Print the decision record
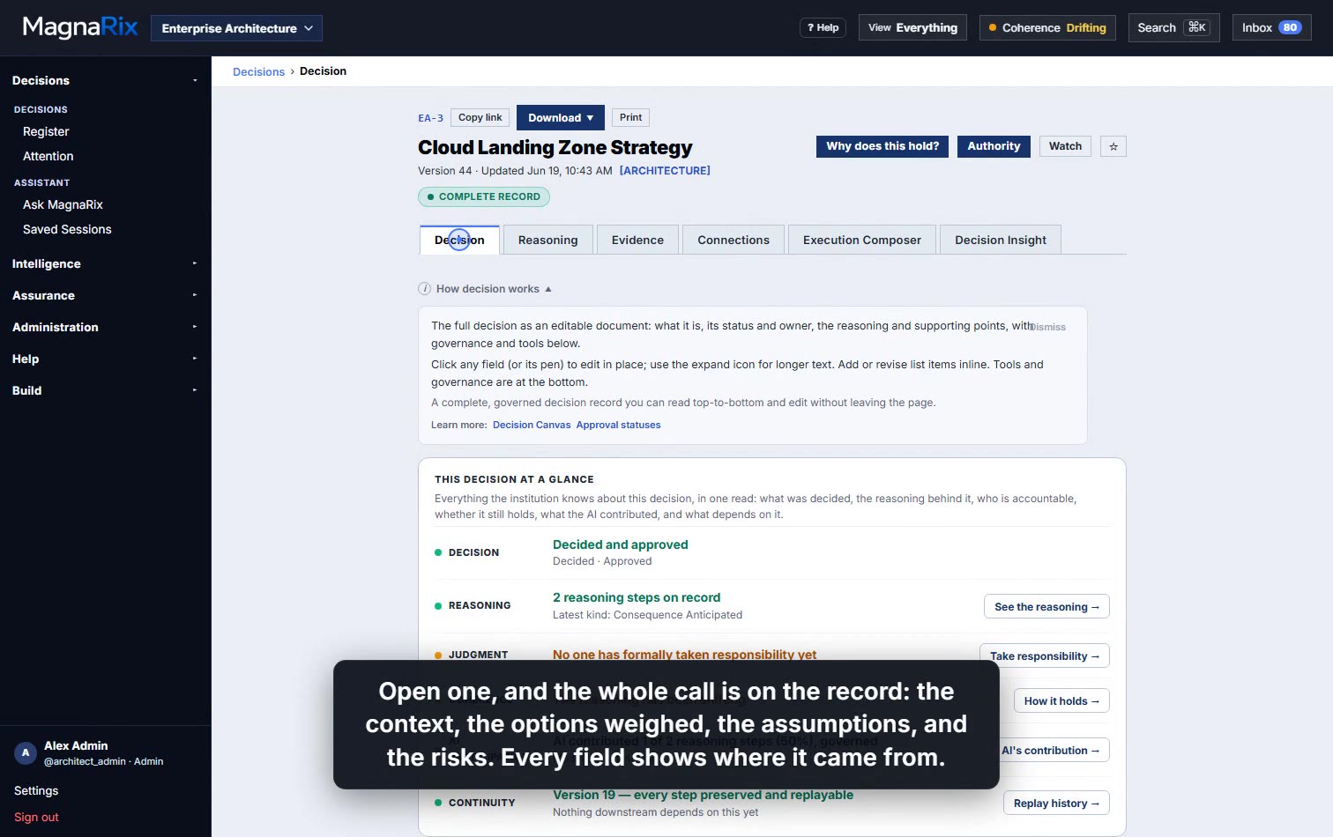The width and height of the screenshot is (1333, 837). tap(630, 117)
